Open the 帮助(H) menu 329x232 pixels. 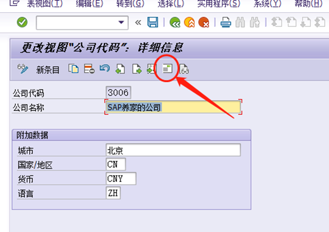pyautogui.click(x=308, y=3)
